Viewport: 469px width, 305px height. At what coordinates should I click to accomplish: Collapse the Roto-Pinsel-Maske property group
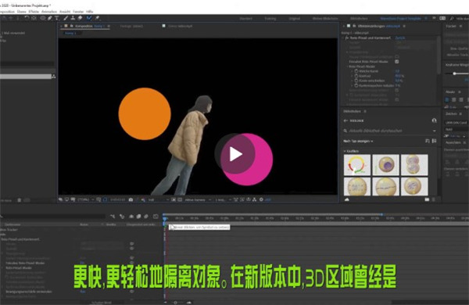347,66
